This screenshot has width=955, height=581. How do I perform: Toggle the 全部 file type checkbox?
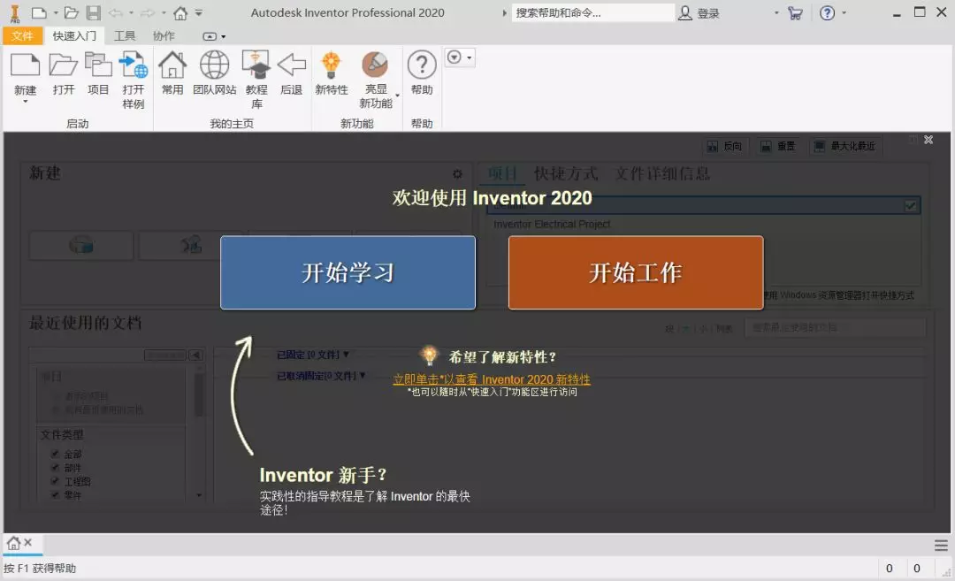[x=55, y=454]
